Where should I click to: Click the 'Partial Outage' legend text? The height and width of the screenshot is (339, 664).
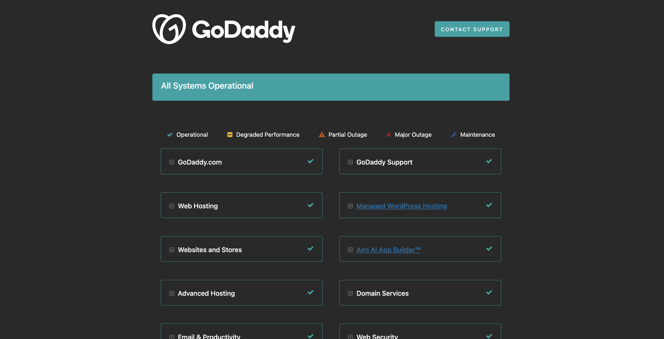point(348,135)
